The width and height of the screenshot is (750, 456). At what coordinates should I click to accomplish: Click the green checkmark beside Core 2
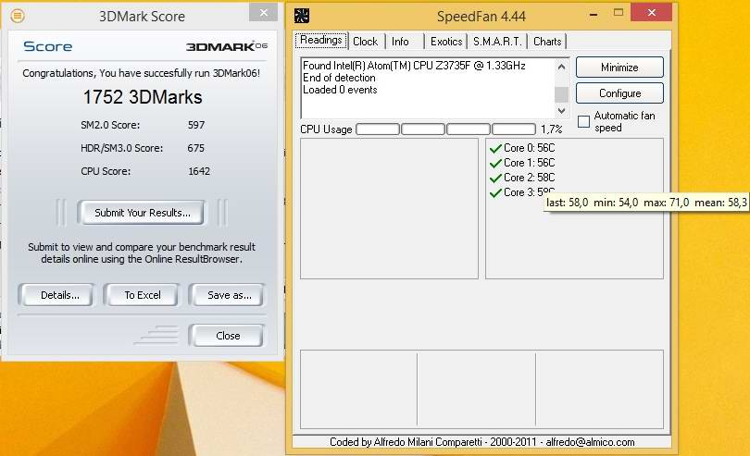tap(494, 178)
